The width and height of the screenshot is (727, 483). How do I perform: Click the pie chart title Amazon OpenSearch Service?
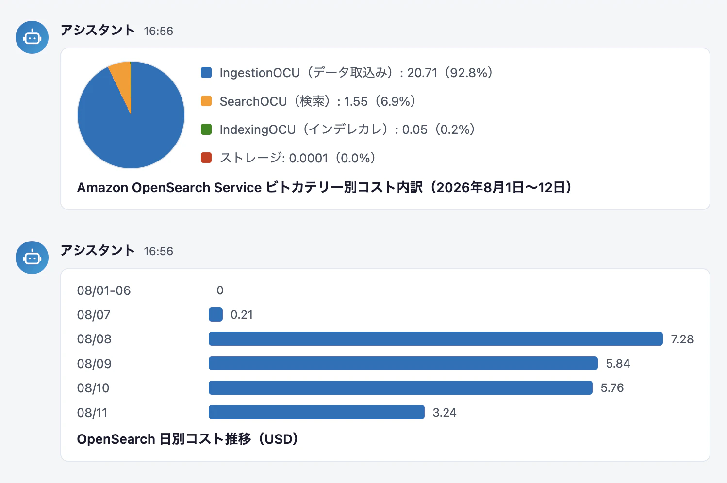click(x=325, y=188)
